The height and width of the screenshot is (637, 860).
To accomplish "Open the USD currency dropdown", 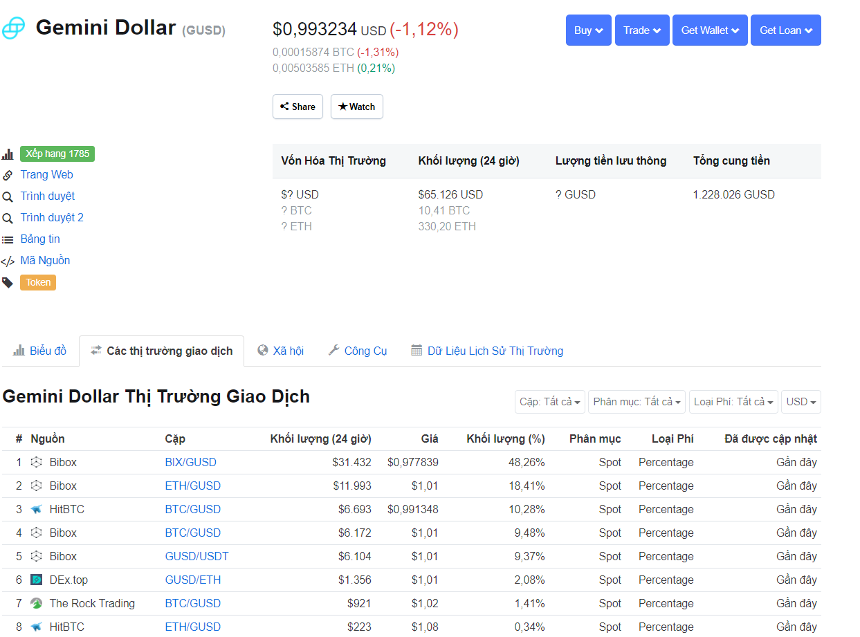I will pos(801,402).
